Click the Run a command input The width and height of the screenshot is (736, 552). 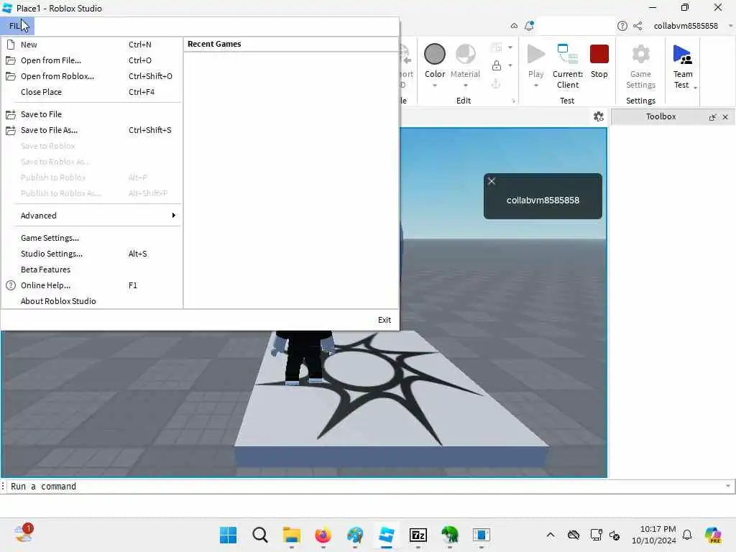(x=366, y=487)
